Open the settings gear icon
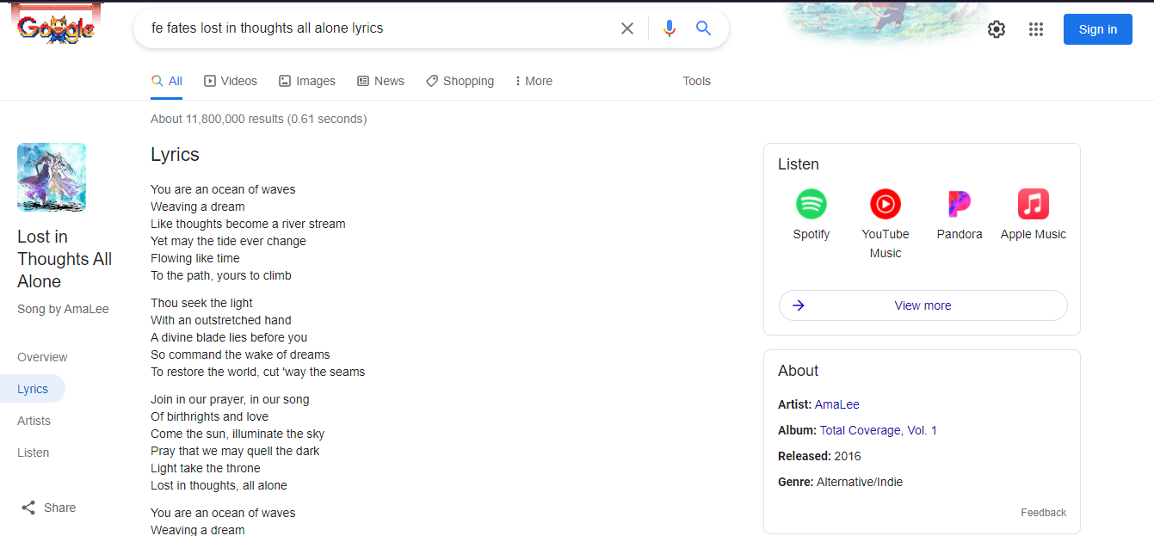 (x=996, y=29)
